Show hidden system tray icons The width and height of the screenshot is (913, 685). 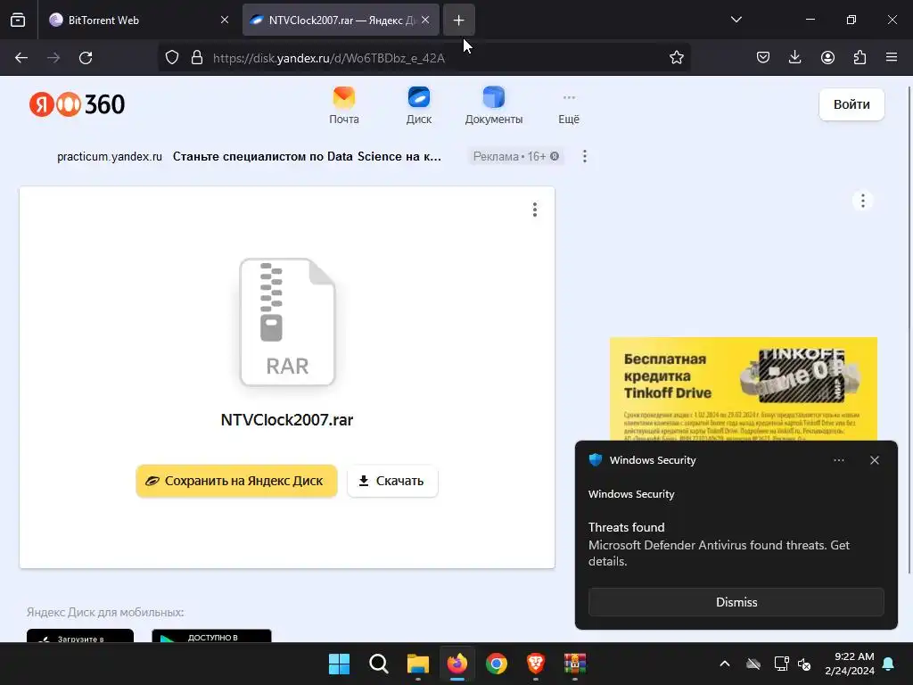[x=724, y=664]
